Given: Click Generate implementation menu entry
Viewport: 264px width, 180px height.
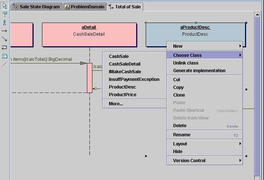Looking at the screenshot, I should coord(199,71).
